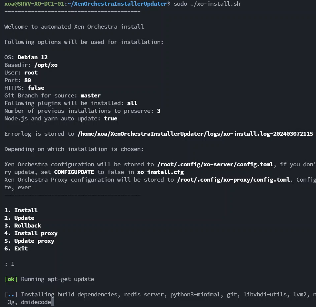Click the xo-install.log errorlog file path
This screenshot has width=316, height=307.
195,134
